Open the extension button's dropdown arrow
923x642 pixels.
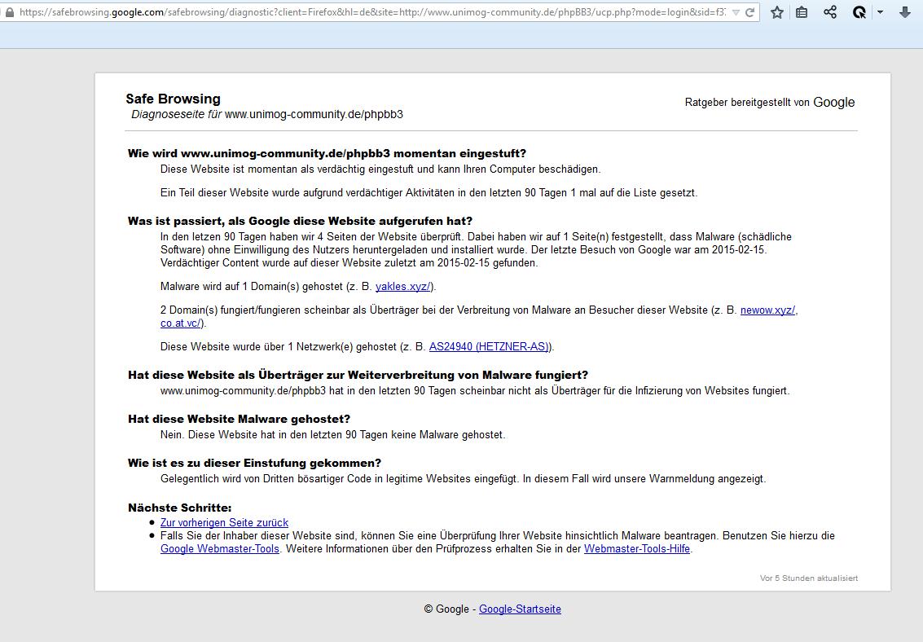point(880,12)
